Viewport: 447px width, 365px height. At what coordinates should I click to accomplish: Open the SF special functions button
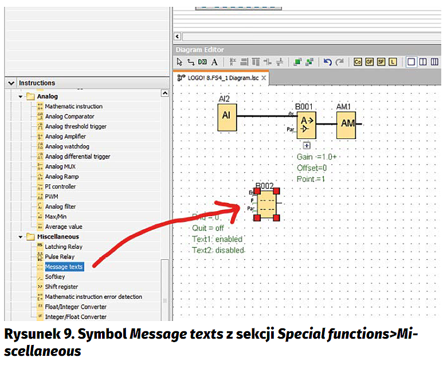381,62
